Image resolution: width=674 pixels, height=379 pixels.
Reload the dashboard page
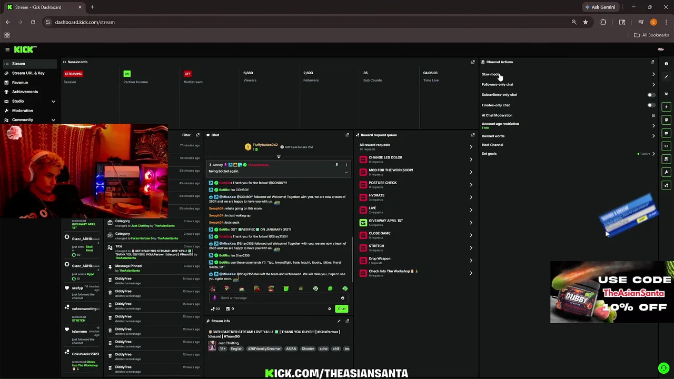[33, 22]
